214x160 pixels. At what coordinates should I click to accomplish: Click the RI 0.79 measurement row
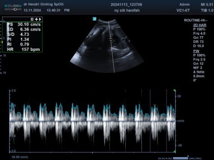pos(18,44)
